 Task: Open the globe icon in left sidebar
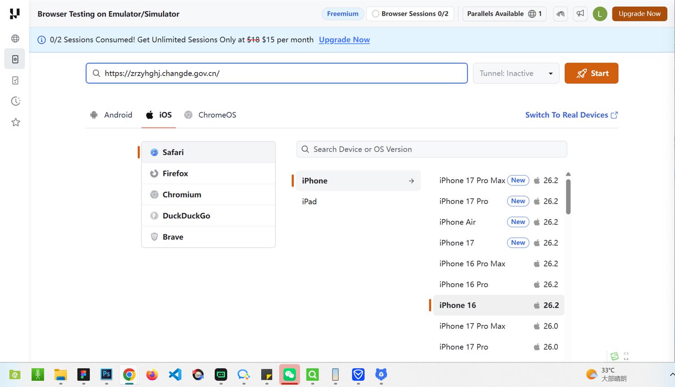[15, 38]
